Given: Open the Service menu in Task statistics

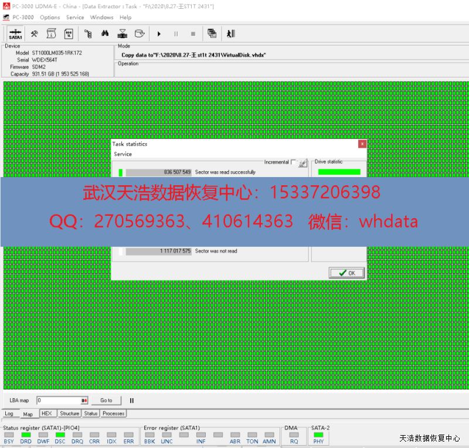Looking at the screenshot, I should pyautogui.click(x=123, y=154).
